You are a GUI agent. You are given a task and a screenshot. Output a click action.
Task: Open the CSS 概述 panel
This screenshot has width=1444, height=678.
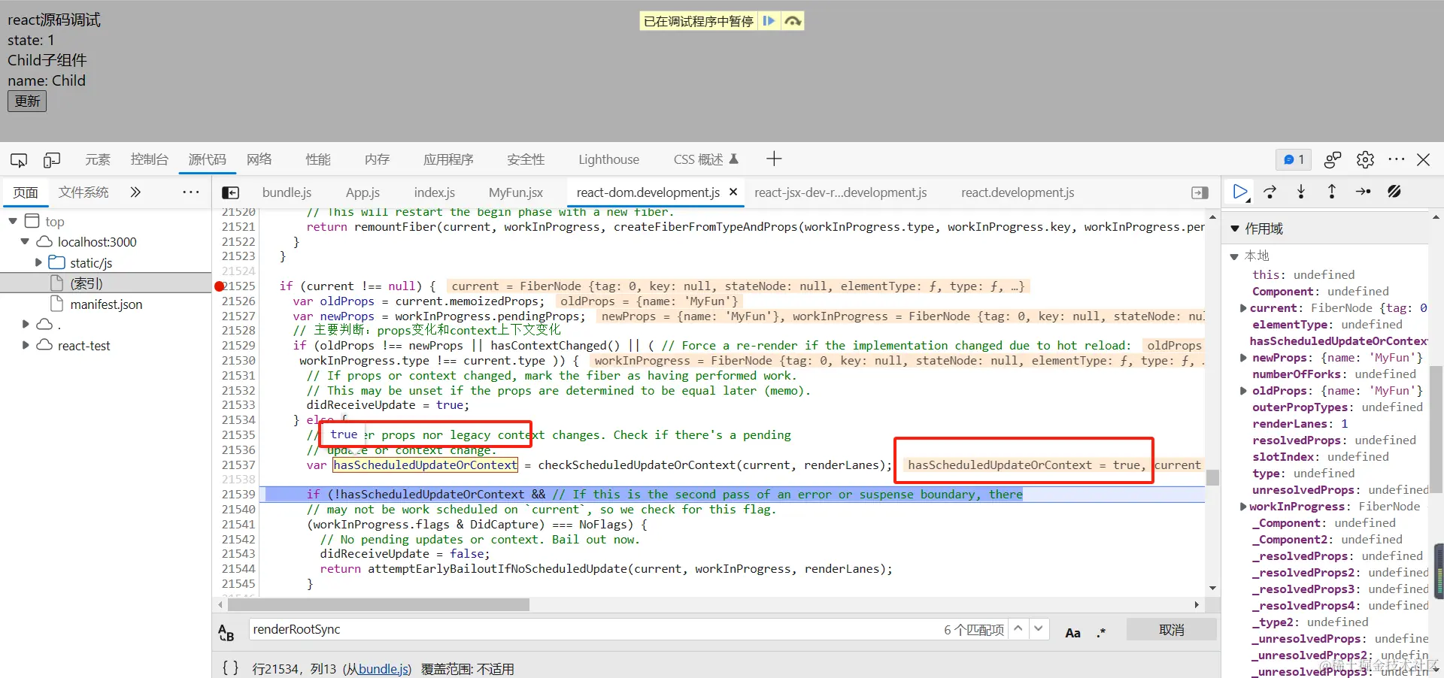point(706,159)
